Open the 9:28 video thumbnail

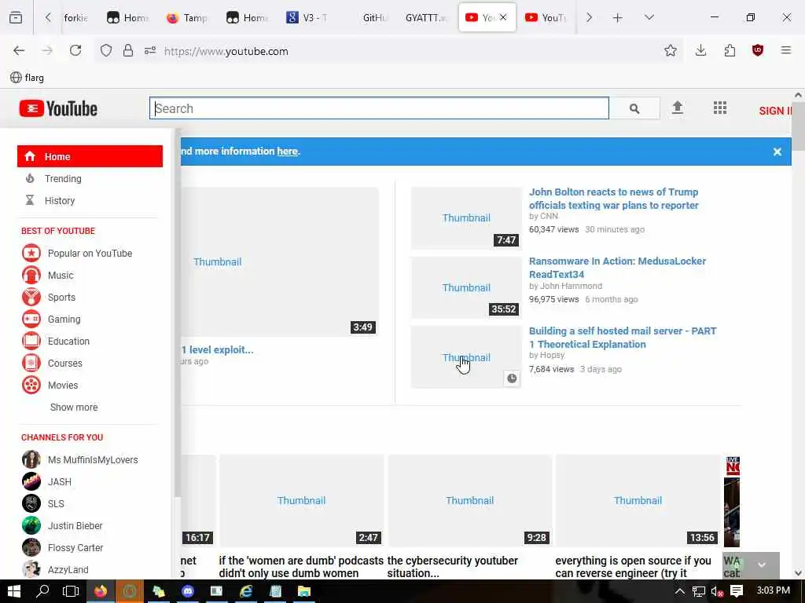click(x=470, y=500)
